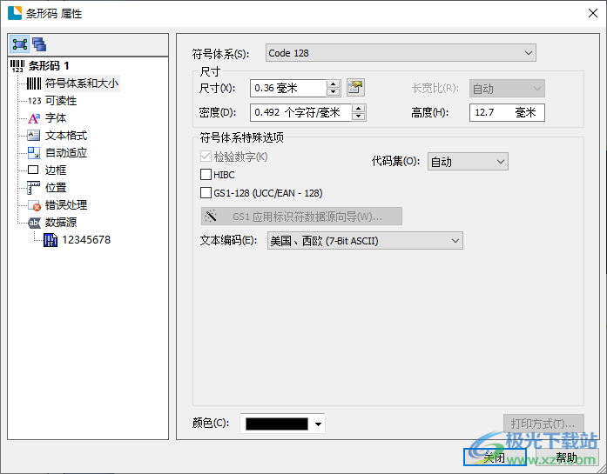Click the barcode icon for 符号体系和大小
Viewport: 607px width, 474px height.
click(x=34, y=83)
